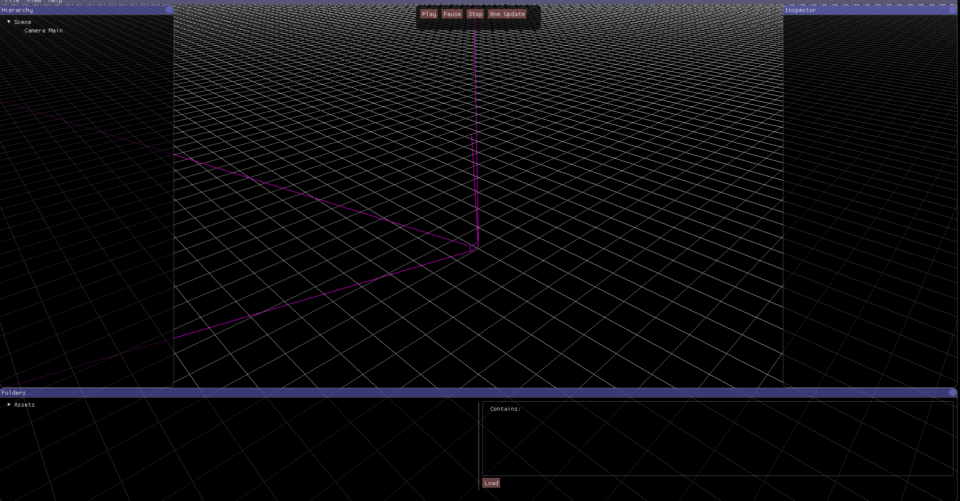Click the "Contains:" label
The height and width of the screenshot is (501, 960).
coord(505,409)
